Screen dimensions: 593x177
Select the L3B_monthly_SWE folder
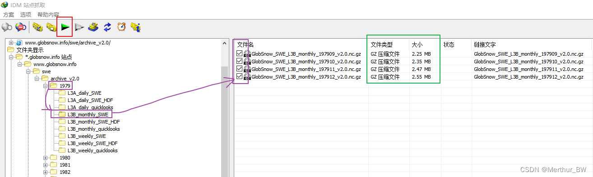point(88,115)
